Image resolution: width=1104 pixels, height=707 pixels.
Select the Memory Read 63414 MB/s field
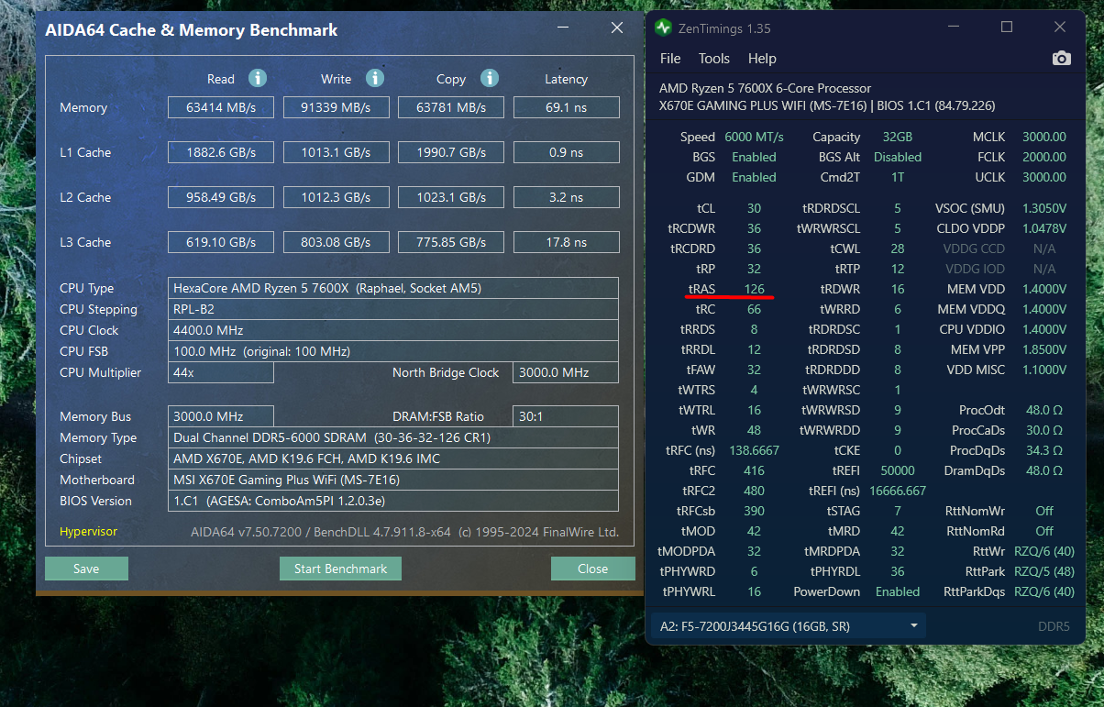(220, 107)
